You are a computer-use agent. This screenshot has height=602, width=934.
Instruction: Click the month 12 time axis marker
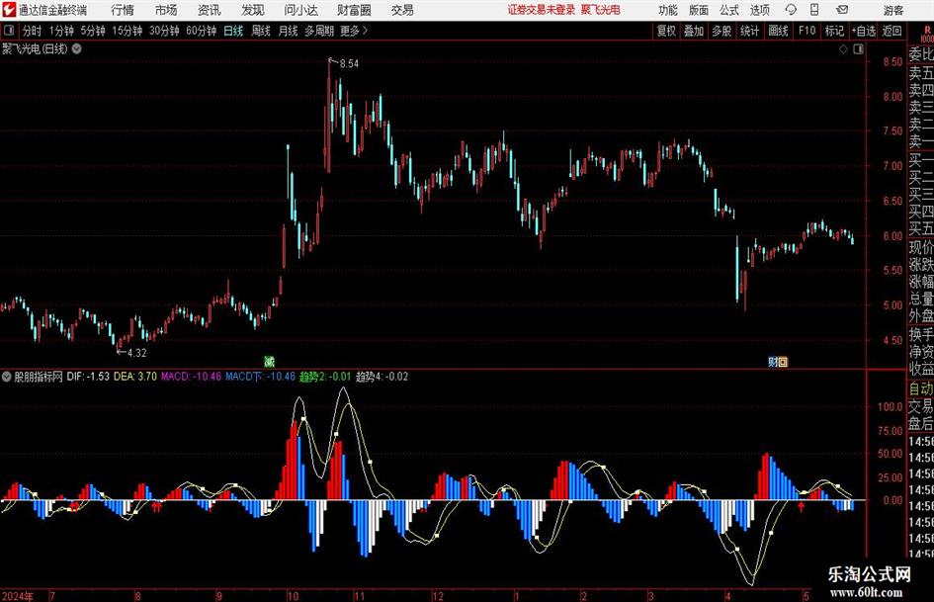coord(438,596)
